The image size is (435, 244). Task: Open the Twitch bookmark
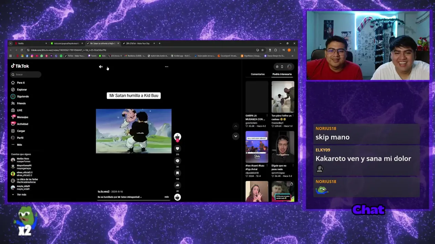pyautogui.click(x=92, y=56)
